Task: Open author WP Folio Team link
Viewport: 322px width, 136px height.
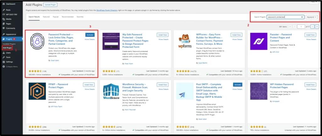Action: [56, 107]
